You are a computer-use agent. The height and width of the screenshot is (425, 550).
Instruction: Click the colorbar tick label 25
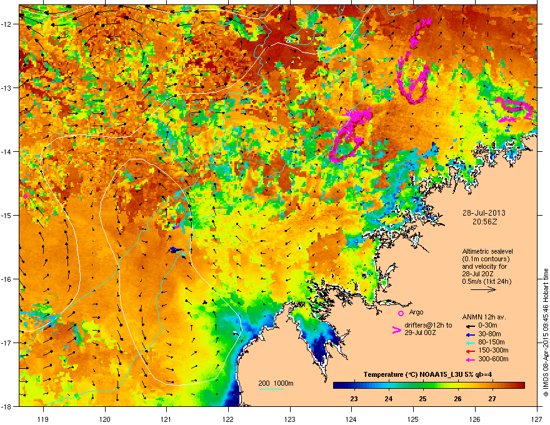pos(422,399)
